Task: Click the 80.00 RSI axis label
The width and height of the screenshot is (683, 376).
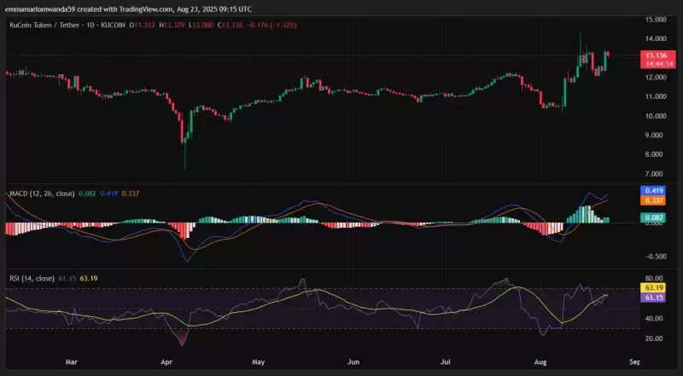Action: click(656, 279)
